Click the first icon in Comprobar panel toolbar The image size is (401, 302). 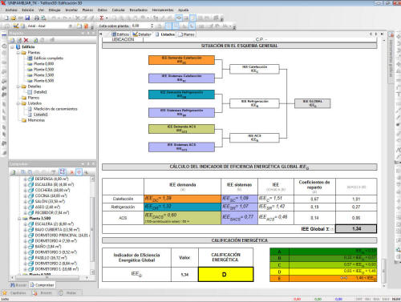(14, 172)
